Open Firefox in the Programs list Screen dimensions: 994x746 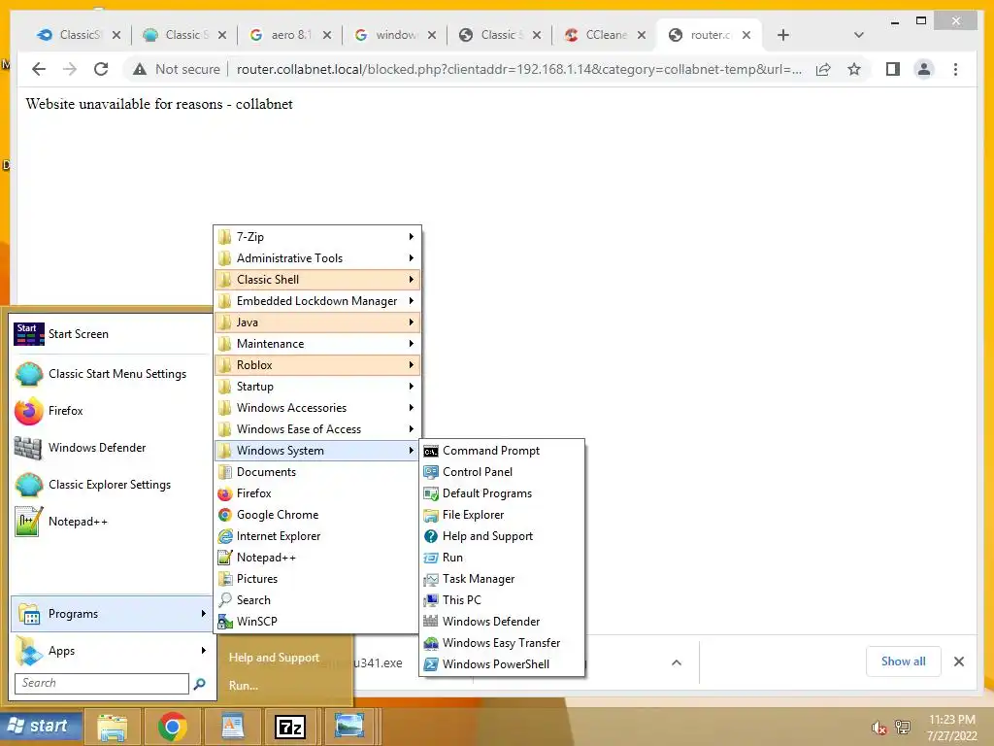[x=317, y=493]
